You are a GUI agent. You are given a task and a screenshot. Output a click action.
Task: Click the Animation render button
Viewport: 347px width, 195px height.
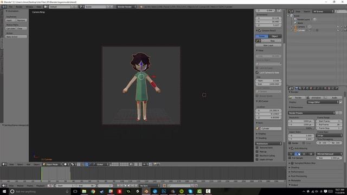pyautogui.click(x=314, y=97)
